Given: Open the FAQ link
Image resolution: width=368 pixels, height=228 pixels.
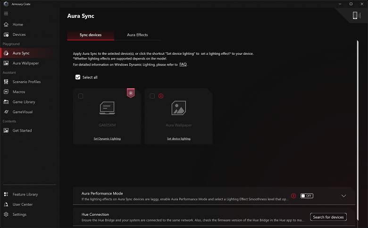Looking at the screenshot, I should 183,64.
